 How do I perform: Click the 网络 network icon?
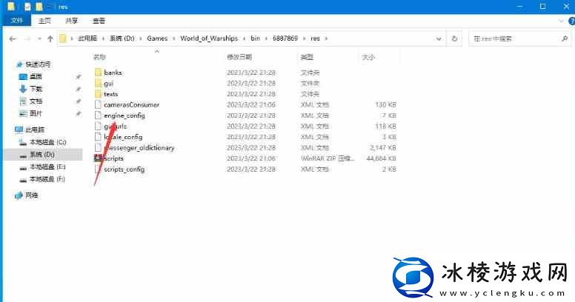click(19, 195)
